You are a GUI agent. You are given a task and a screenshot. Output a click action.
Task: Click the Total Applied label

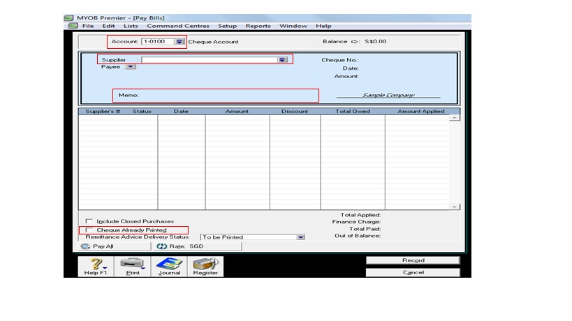(x=360, y=215)
